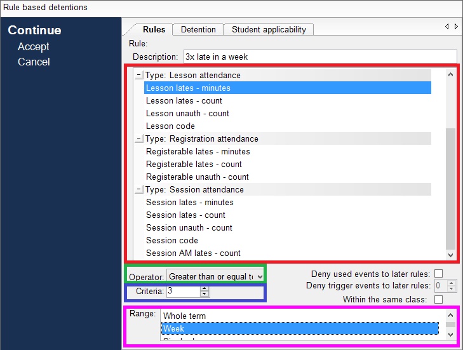Increase Criteria value with up spinner arrow
The height and width of the screenshot is (350, 463).
(204, 288)
